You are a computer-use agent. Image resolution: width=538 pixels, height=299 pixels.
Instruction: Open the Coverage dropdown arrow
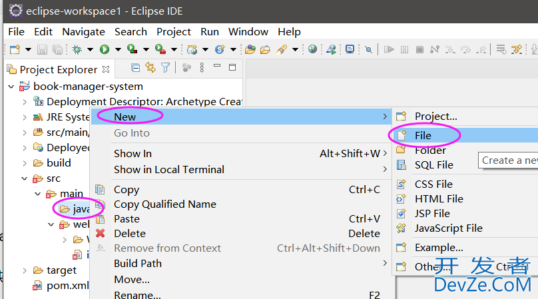tap(146, 50)
